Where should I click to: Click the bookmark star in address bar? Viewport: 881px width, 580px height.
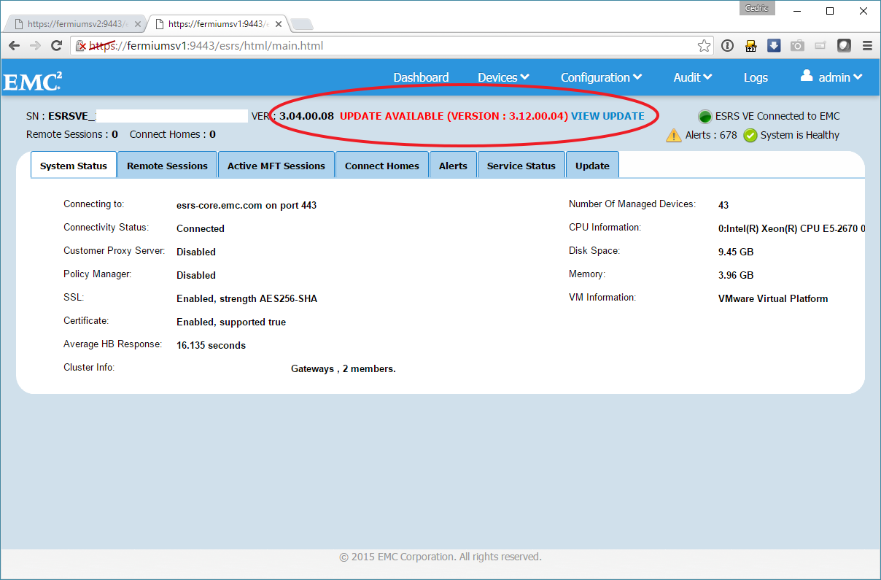pos(704,46)
